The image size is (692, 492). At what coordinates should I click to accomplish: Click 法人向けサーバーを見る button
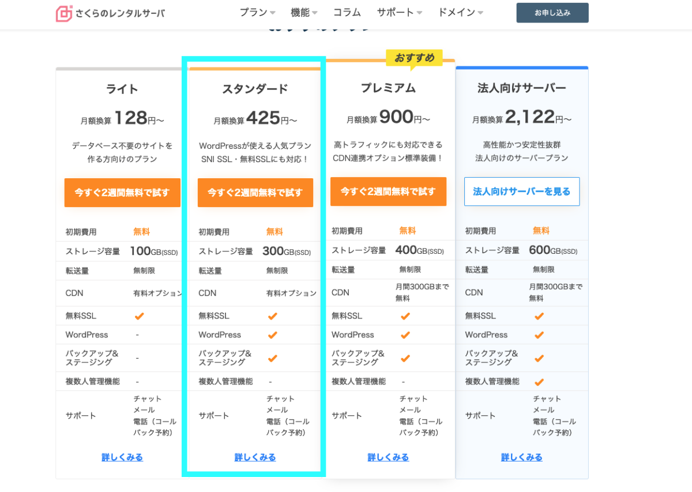tap(521, 191)
